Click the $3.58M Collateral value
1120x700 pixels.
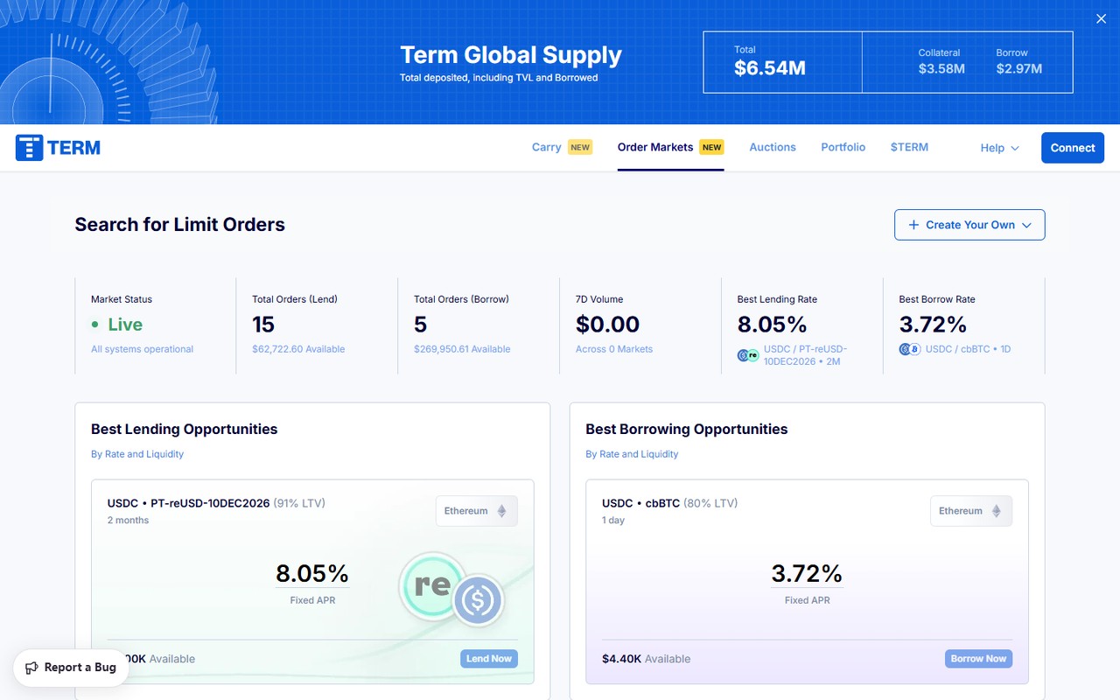941,68
